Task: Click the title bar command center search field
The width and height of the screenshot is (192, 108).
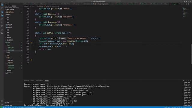Action: coord(99,1)
